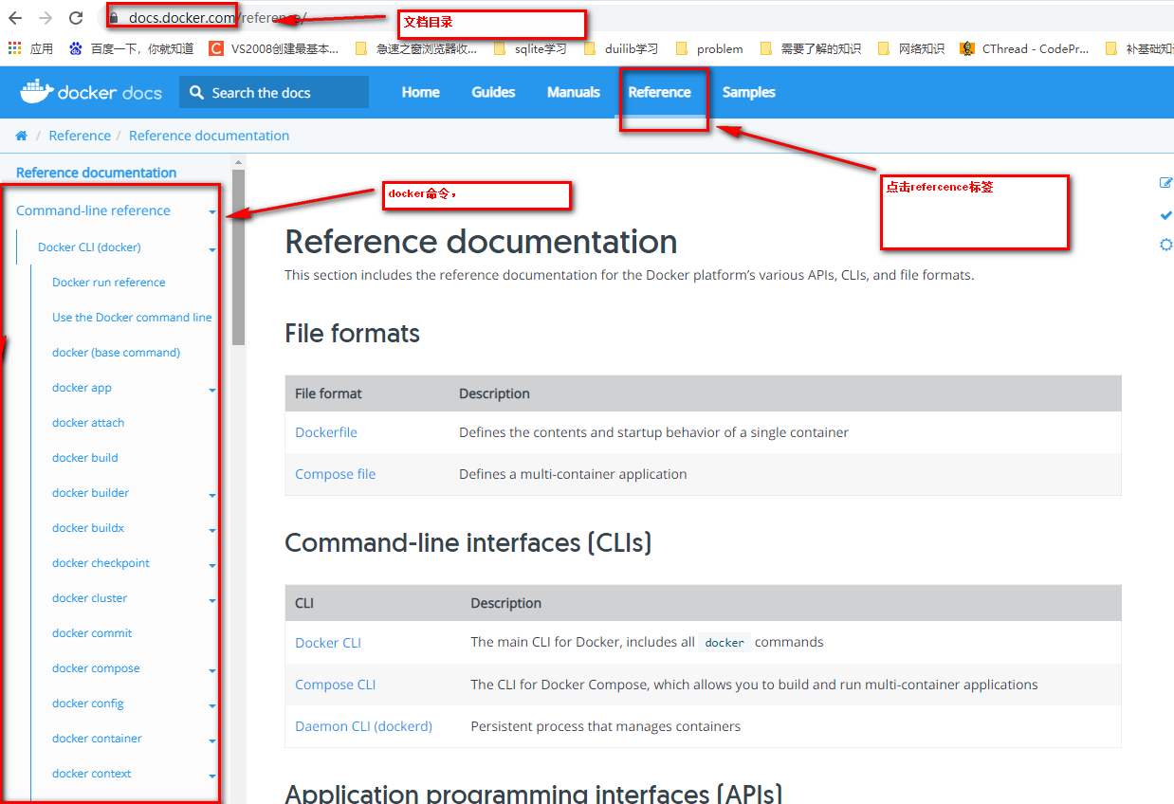Click the edit page pencil icon
The image size is (1174, 804).
[1165, 183]
